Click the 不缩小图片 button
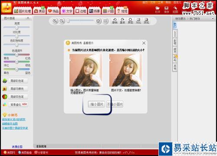The image size is (217, 156). click(115, 104)
